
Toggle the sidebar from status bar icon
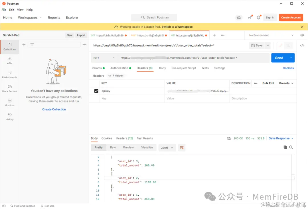tap(4, 206)
